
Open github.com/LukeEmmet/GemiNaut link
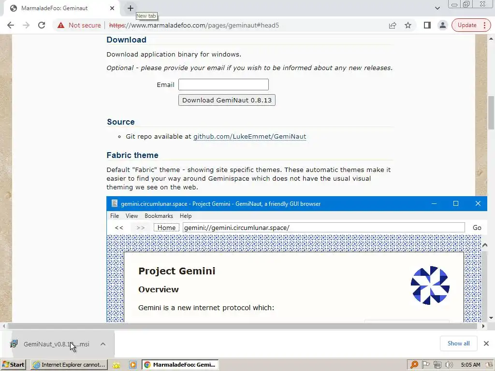tap(250, 137)
